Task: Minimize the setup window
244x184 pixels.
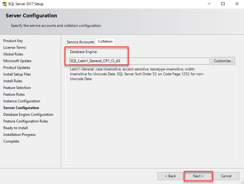Action: [209, 4]
